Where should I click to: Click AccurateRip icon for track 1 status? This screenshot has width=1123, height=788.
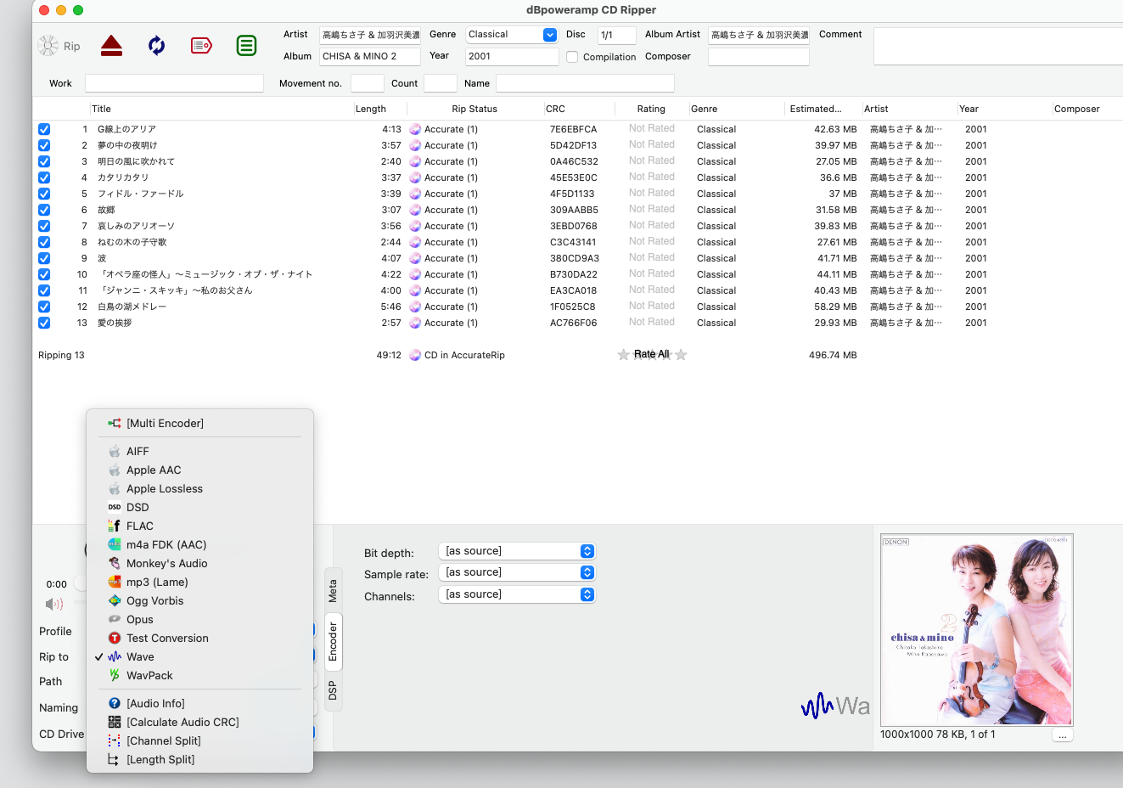pyautogui.click(x=415, y=129)
